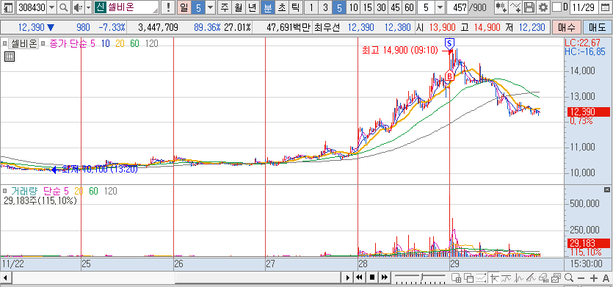The image size is (613, 287).
Task: Select the 45 minute interval tab
Action: pos(395,7)
